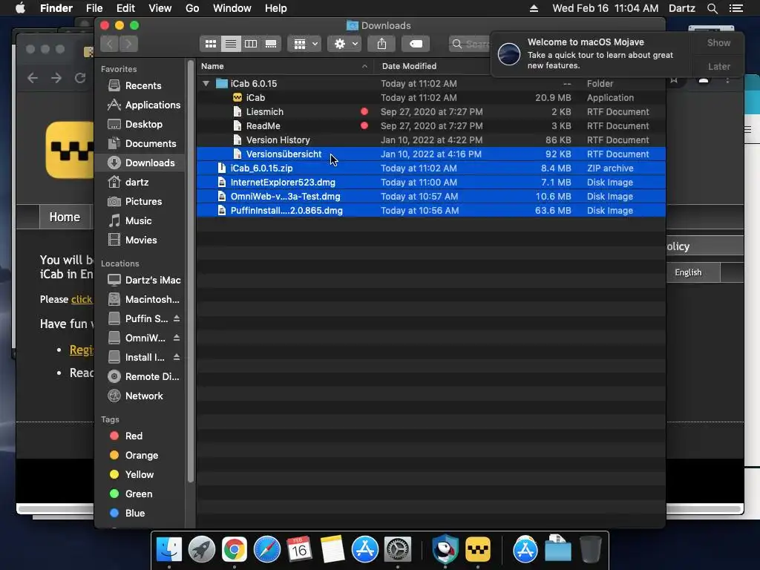Click Show on Mojave notification
Image resolution: width=760 pixels, height=570 pixels.
[718, 42]
